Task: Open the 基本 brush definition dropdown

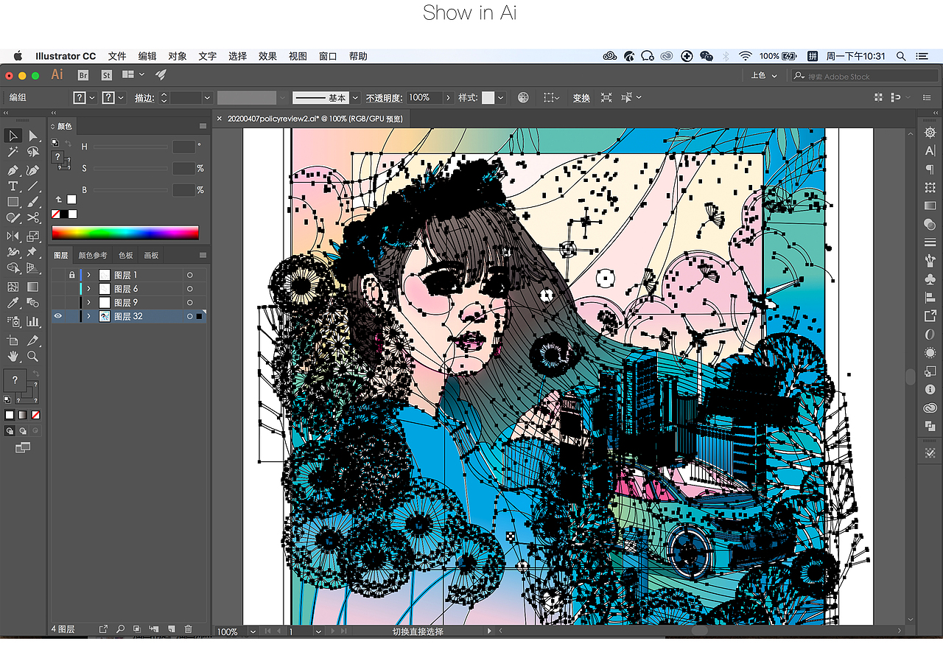Action: (355, 97)
